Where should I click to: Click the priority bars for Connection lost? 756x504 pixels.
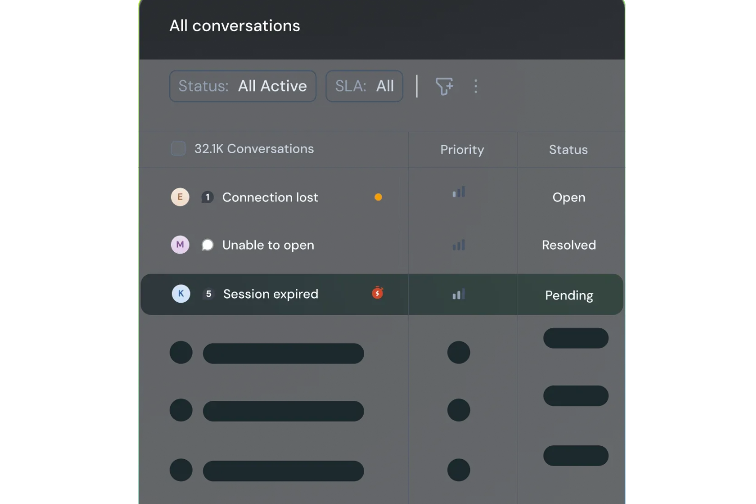coord(458,193)
